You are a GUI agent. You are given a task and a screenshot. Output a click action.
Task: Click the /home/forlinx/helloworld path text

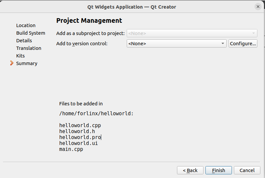96,114
